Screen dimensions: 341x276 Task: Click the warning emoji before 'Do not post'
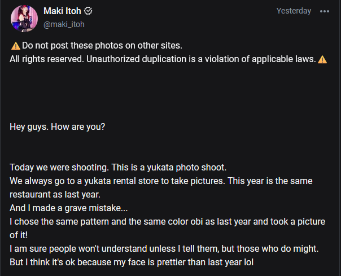[15, 46]
